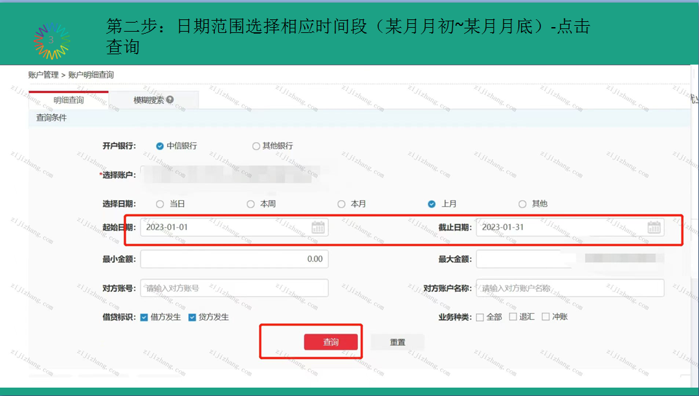Viewport: 699px width, 396px height.
Task: Enable the 退汇 business type checkbox
Action: (x=513, y=317)
